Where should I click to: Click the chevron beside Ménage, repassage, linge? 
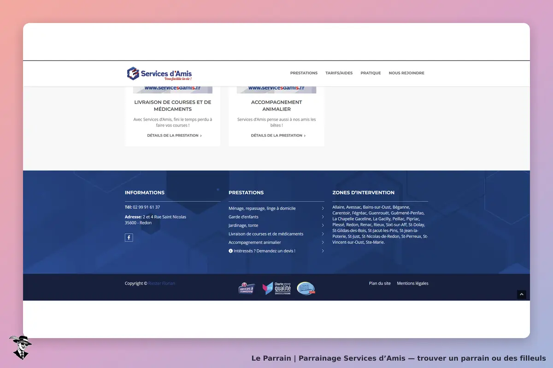click(323, 208)
